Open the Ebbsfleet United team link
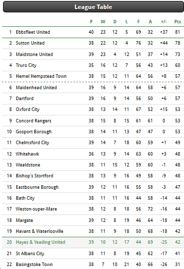 33,32
